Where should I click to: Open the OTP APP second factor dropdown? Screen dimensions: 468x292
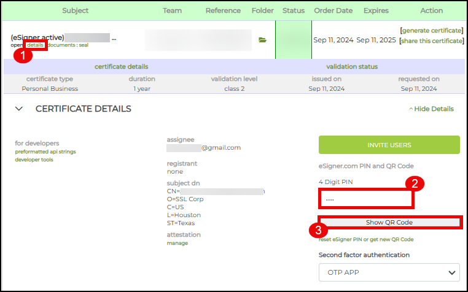[389, 272]
